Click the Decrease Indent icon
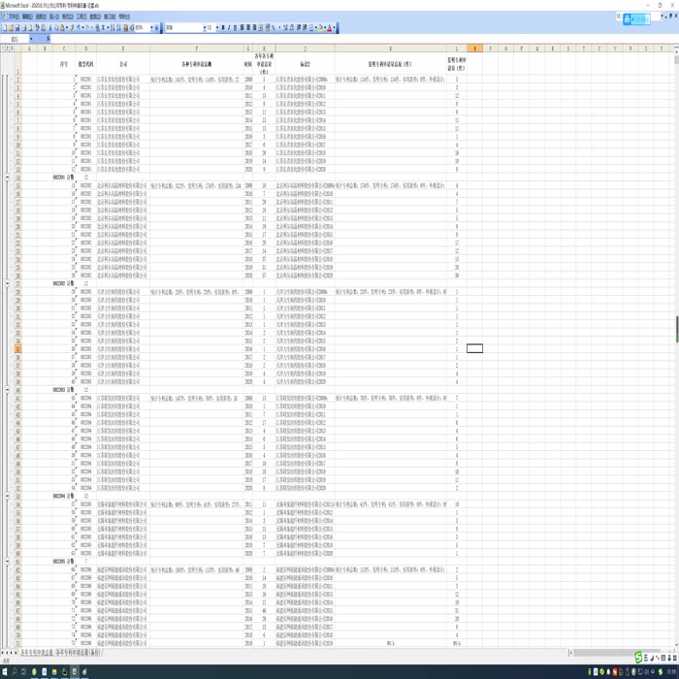 (299, 28)
